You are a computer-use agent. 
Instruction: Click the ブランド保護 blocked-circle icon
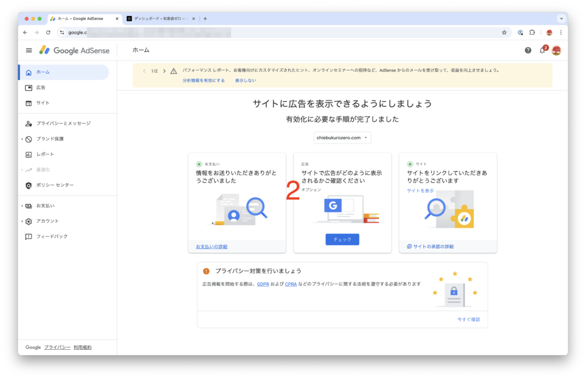point(29,139)
